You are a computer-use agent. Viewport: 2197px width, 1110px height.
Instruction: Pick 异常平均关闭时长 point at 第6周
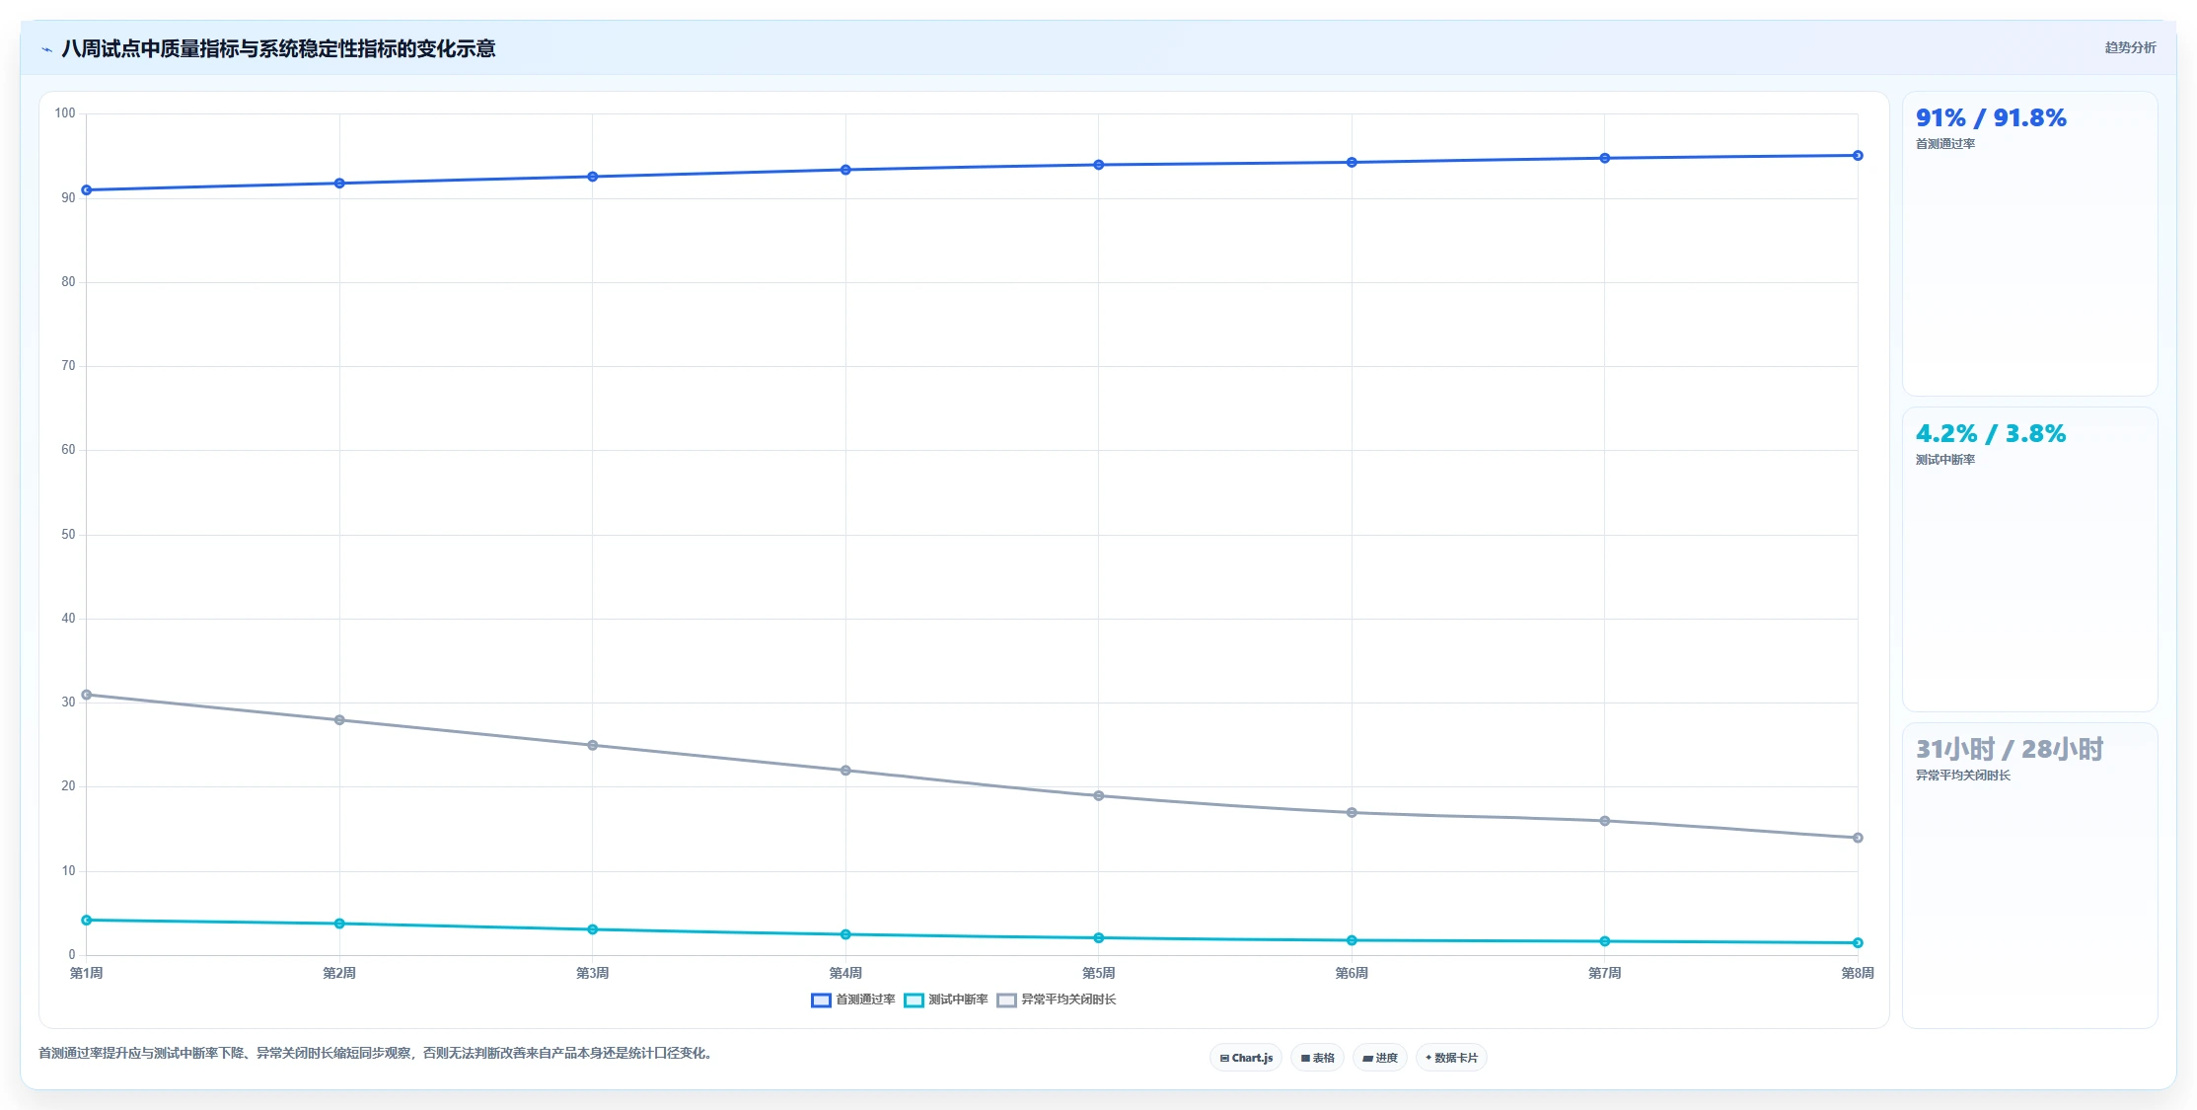click(x=1352, y=813)
